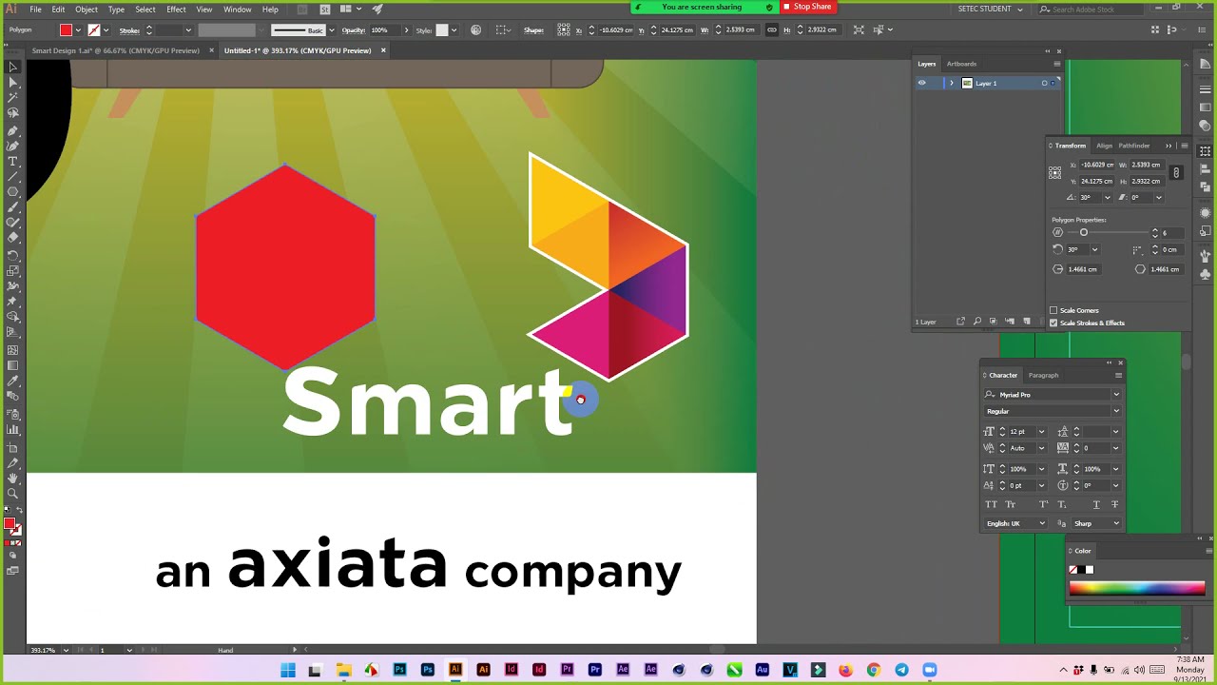1217x685 pixels.
Task: Open the Align panel icon in right dock
Action: pos(1206,168)
